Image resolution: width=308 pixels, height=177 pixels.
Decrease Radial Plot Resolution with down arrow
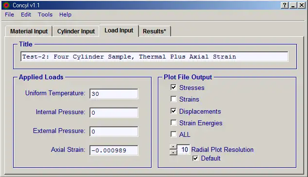[x=173, y=152]
